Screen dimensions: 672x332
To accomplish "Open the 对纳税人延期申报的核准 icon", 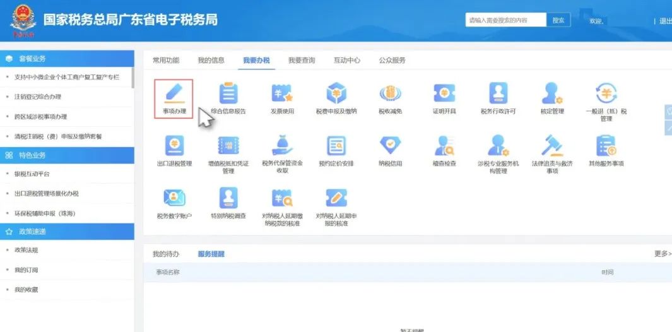I will click(x=336, y=207).
